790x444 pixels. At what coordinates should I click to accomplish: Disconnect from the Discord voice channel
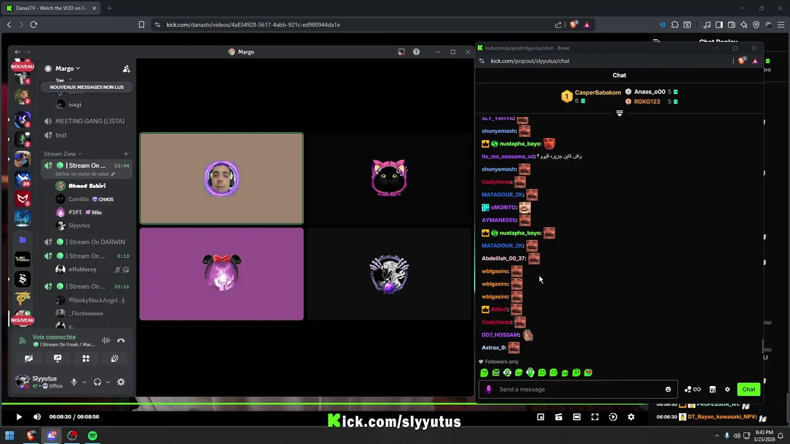click(121, 340)
